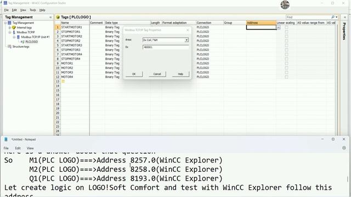Image resolution: width=351 pixels, height=197 pixels.
Task: Open the Notepad File menu
Action: (6, 148)
